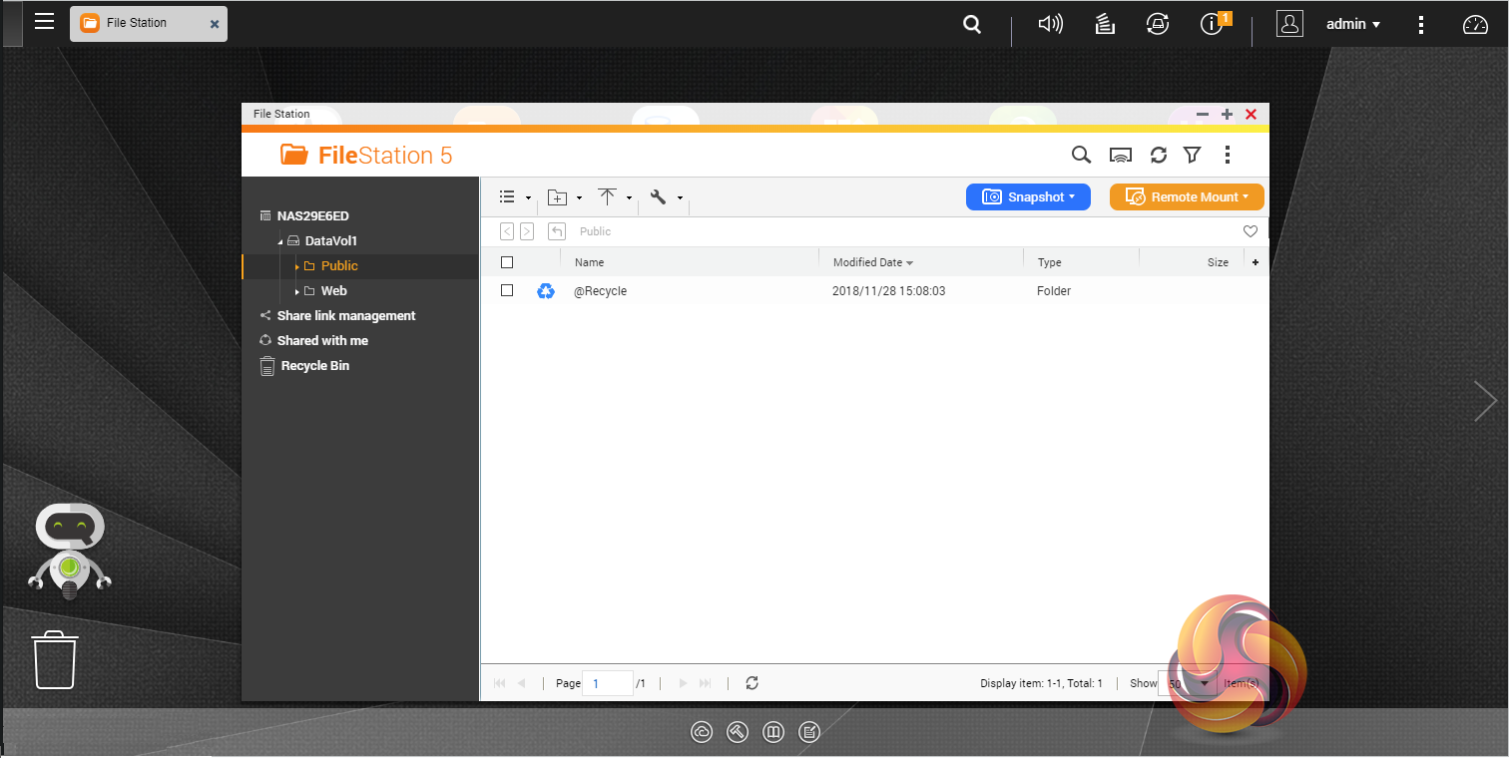Click the create folder toolbar icon

pyautogui.click(x=558, y=197)
